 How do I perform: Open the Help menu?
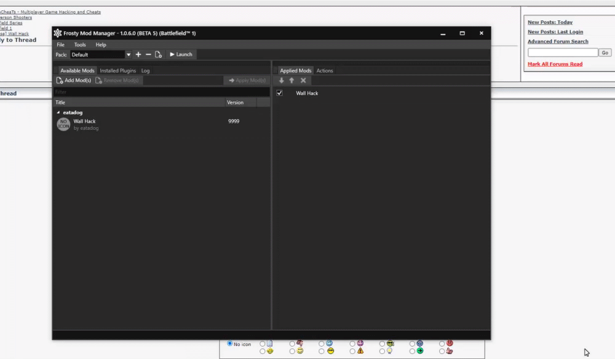[100, 44]
